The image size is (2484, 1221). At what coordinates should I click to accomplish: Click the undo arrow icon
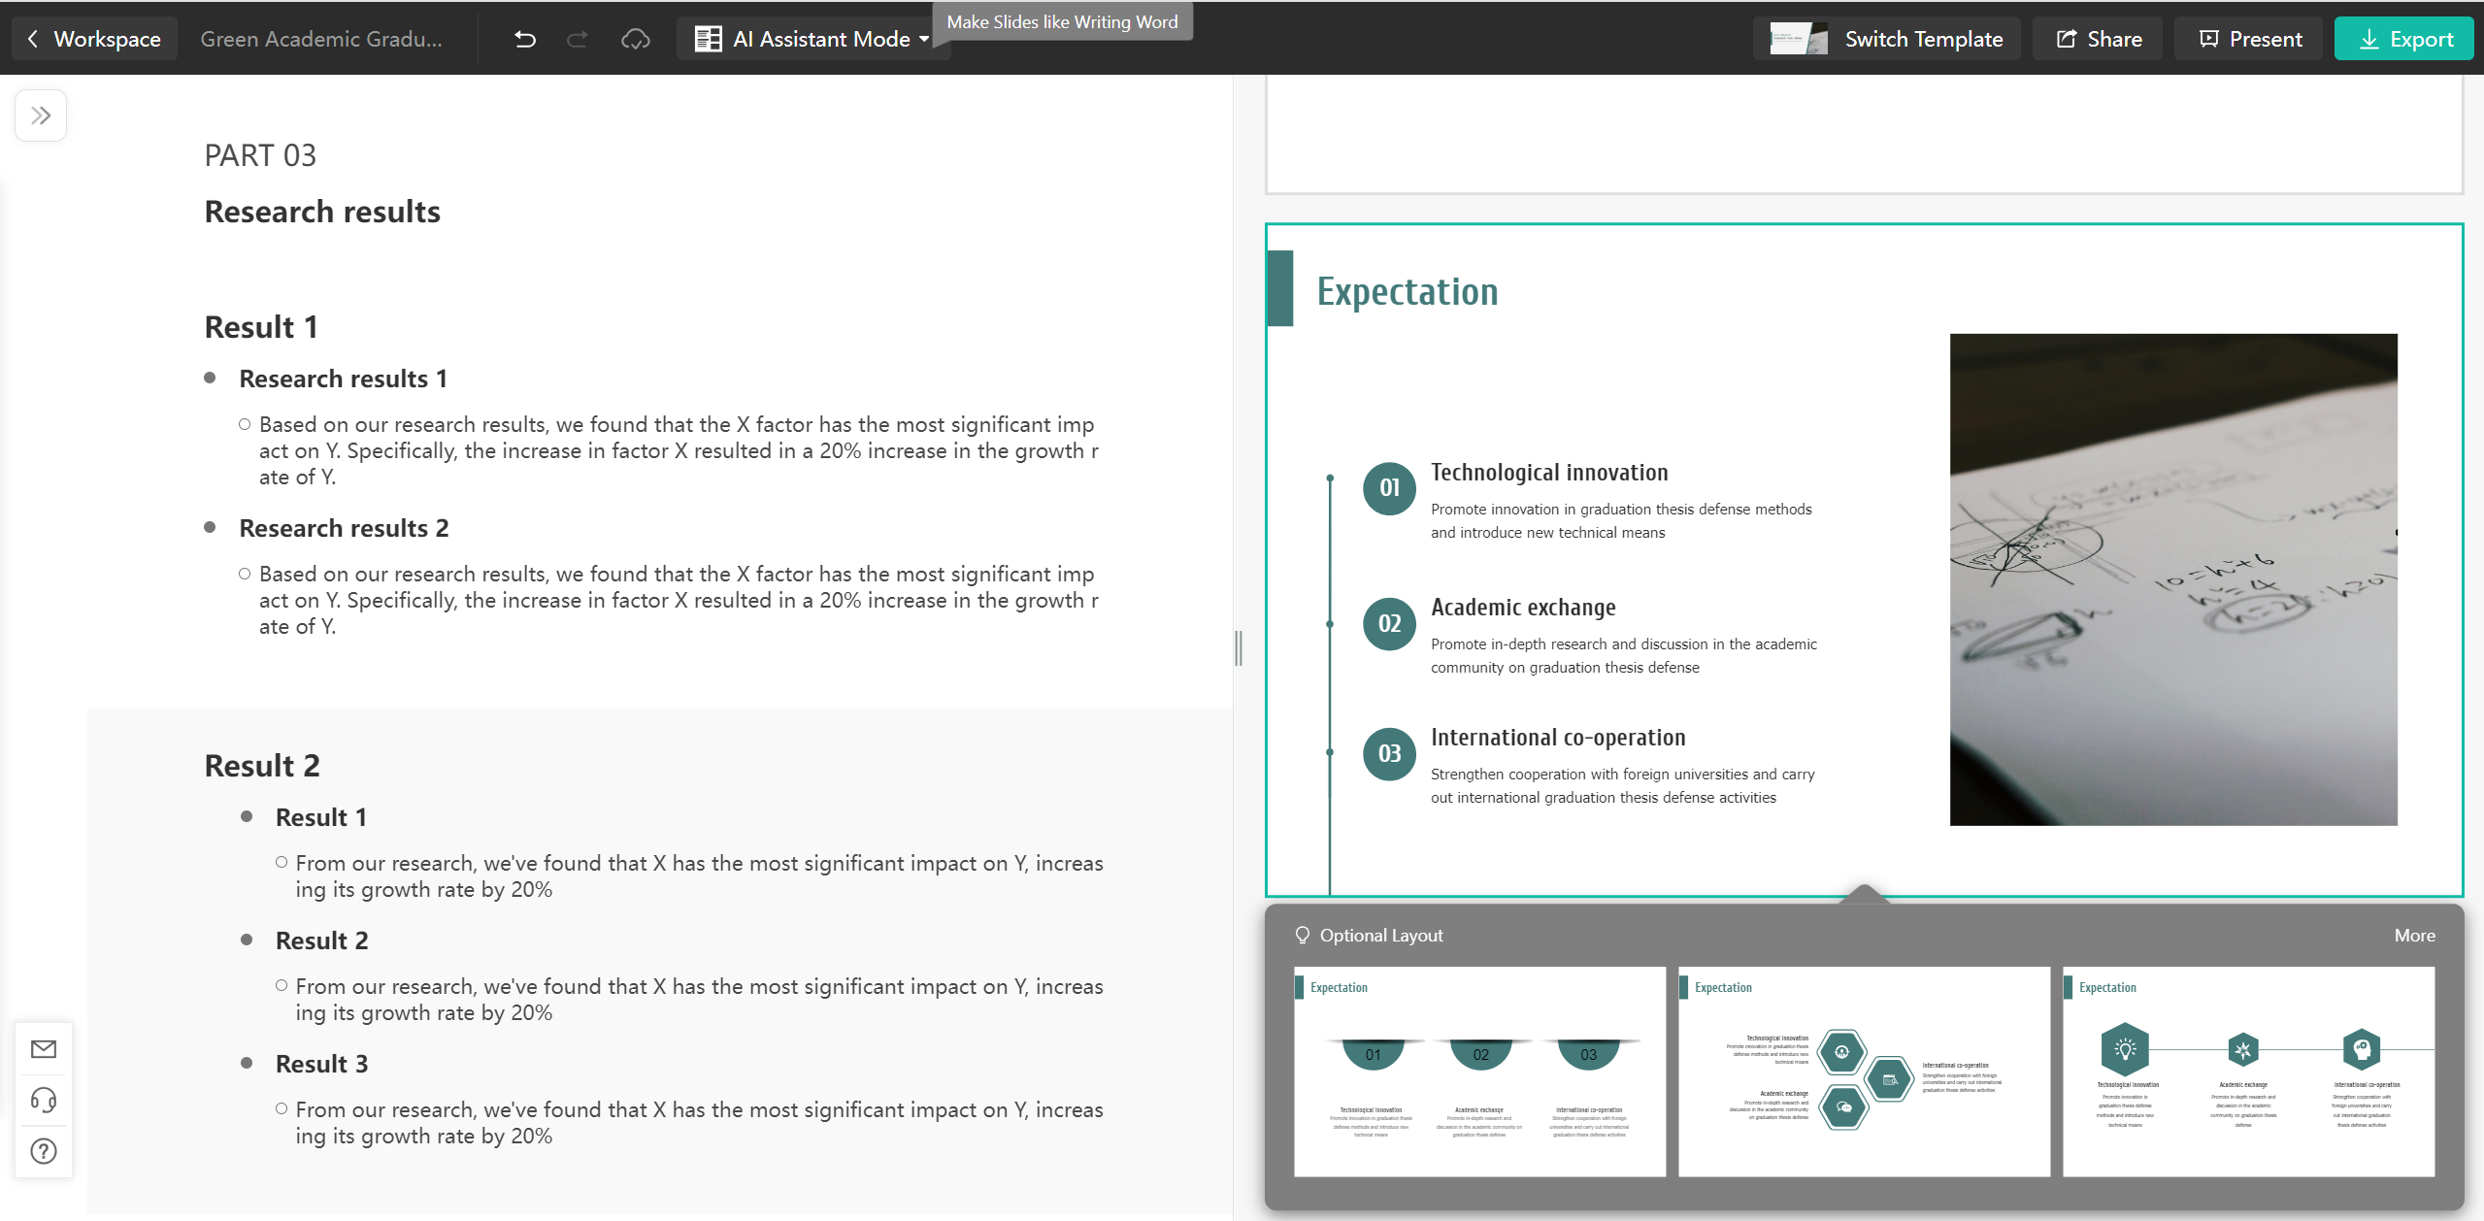tap(525, 39)
